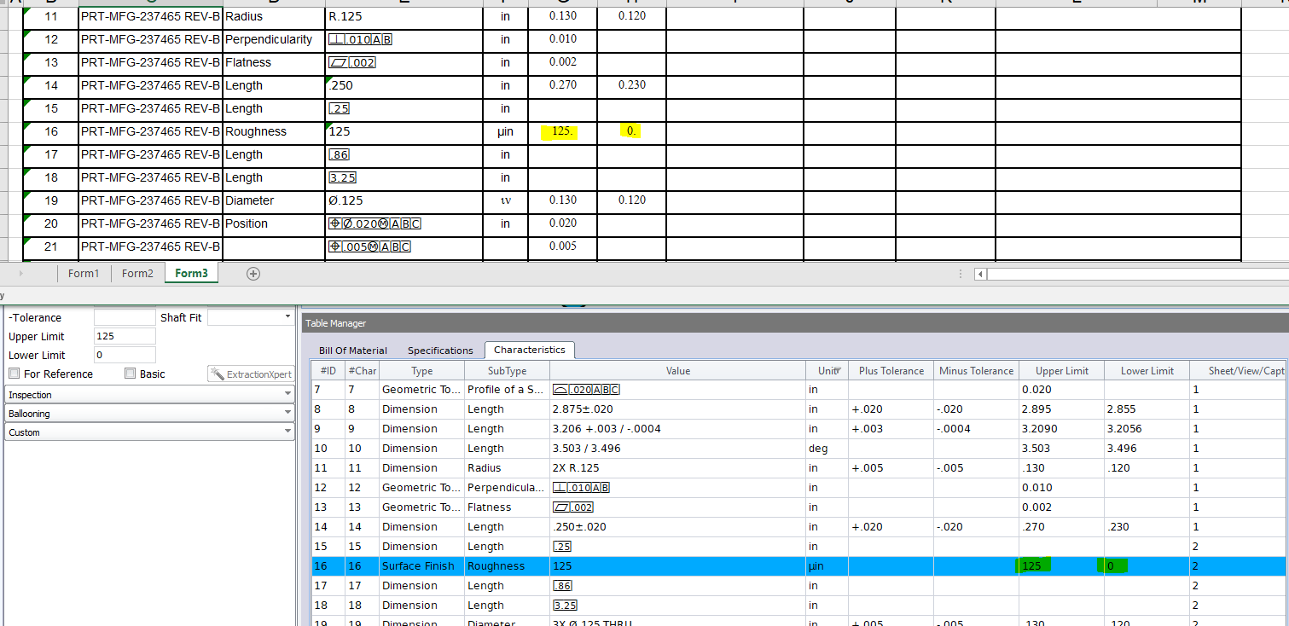Enable the For Reference checkbox
1289x626 pixels.
click(x=14, y=374)
